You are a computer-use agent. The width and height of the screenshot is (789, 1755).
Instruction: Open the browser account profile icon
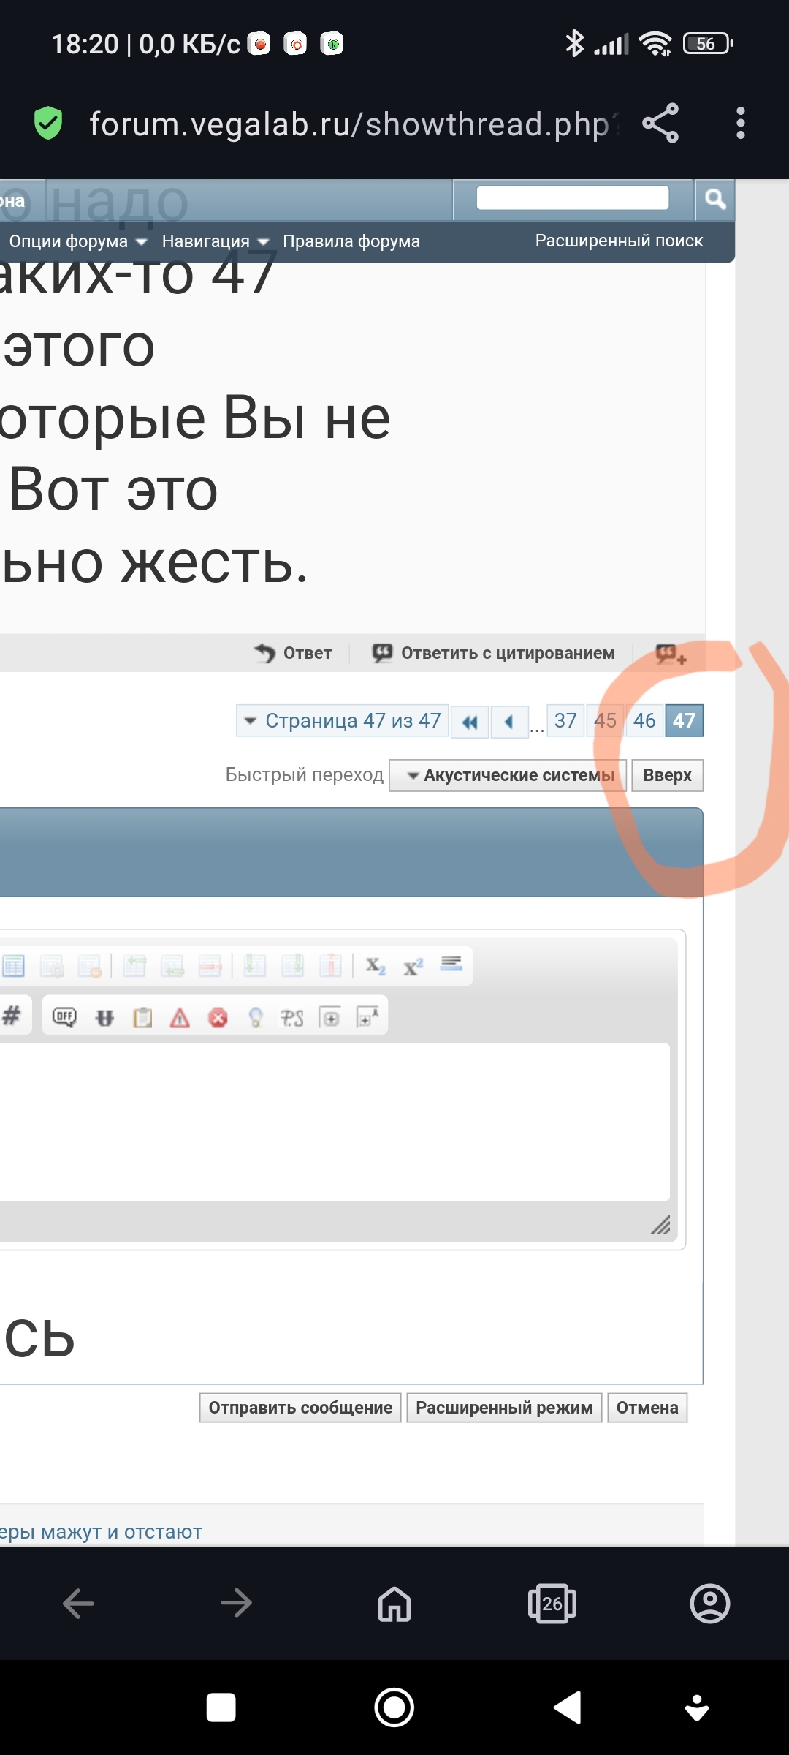[x=710, y=1604]
